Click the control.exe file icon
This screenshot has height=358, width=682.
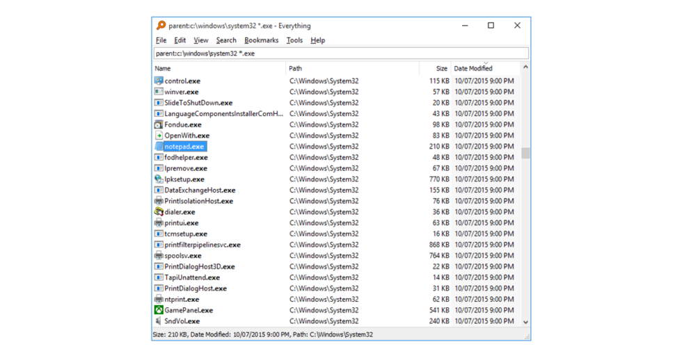click(159, 81)
